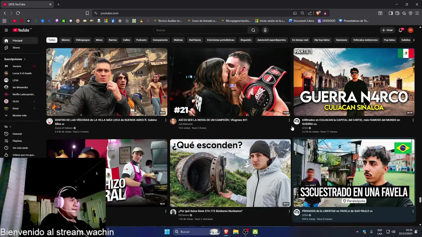
Task: Toggle browser sidebar panel
Action: pyautogui.click(x=391, y=13)
